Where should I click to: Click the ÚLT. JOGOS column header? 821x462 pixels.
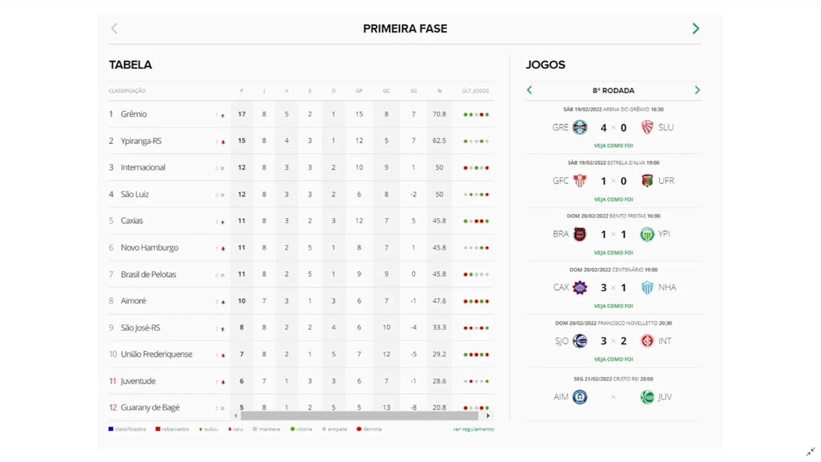(x=476, y=91)
